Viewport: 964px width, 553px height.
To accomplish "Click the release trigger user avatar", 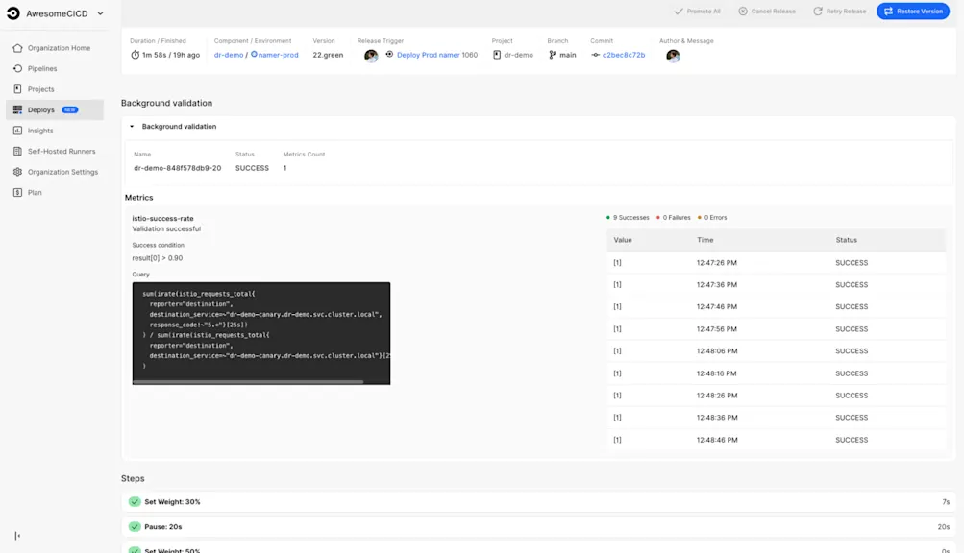I will 371,56.
